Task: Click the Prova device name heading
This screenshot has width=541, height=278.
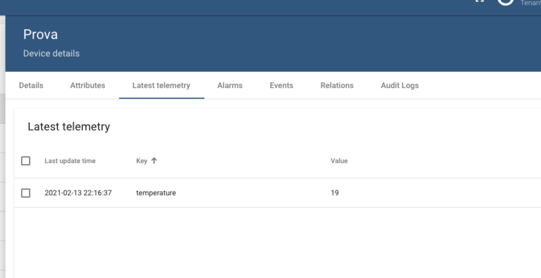Action: 40,34
